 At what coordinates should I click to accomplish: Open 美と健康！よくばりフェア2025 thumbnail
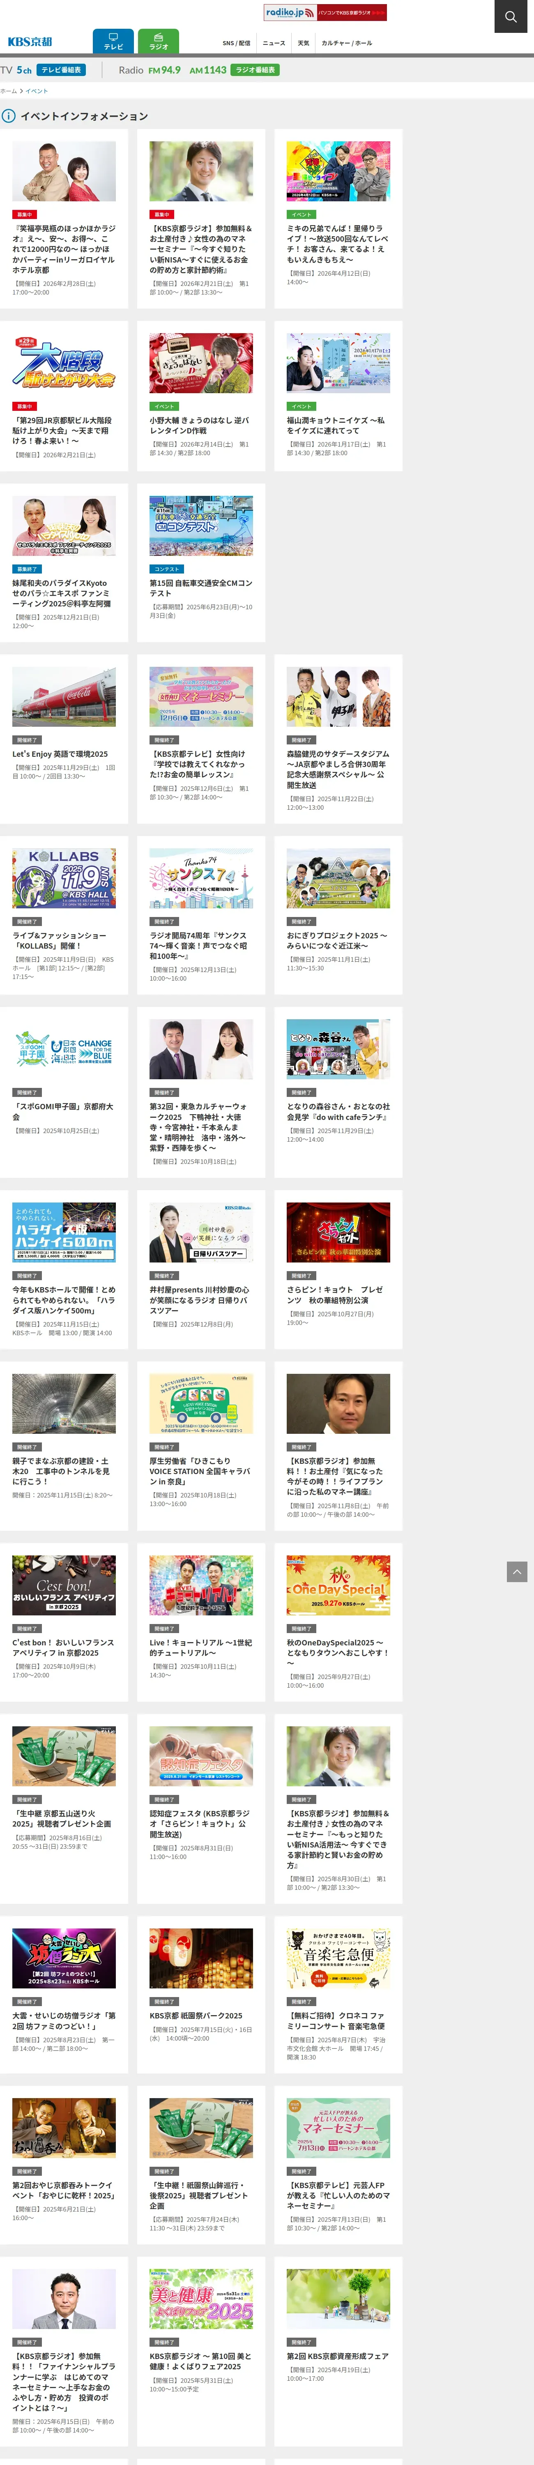[201, 2299]
